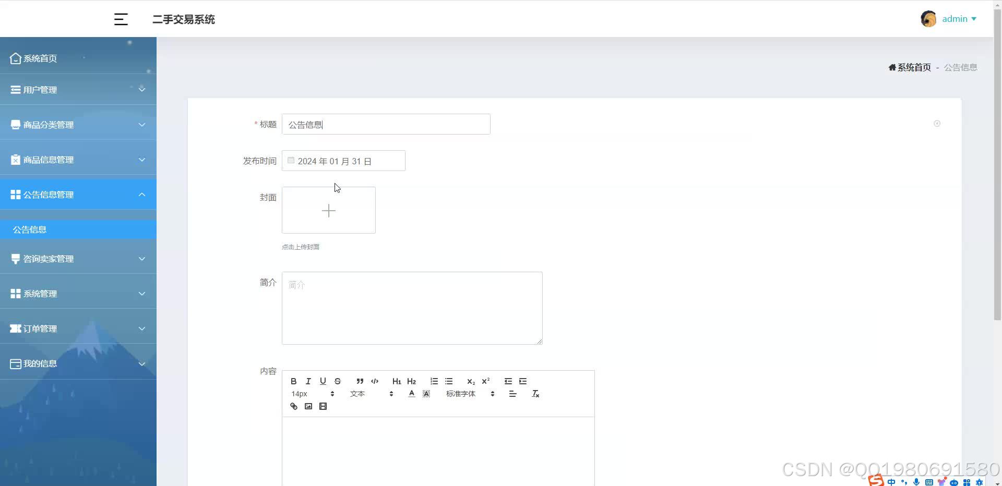The height and width of the screenshot is (486, 1002).
Task: Select the 公告信息 submenu item
Action: pos(78,229)
